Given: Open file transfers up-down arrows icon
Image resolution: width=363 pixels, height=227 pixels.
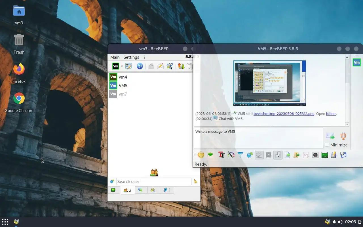Looking at the screenshot, I should (181, 66).
